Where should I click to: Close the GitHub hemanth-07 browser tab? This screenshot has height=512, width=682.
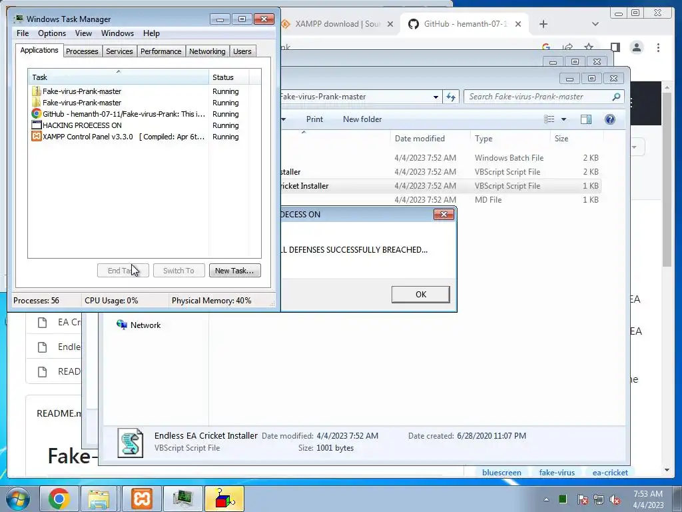point(518,24)
